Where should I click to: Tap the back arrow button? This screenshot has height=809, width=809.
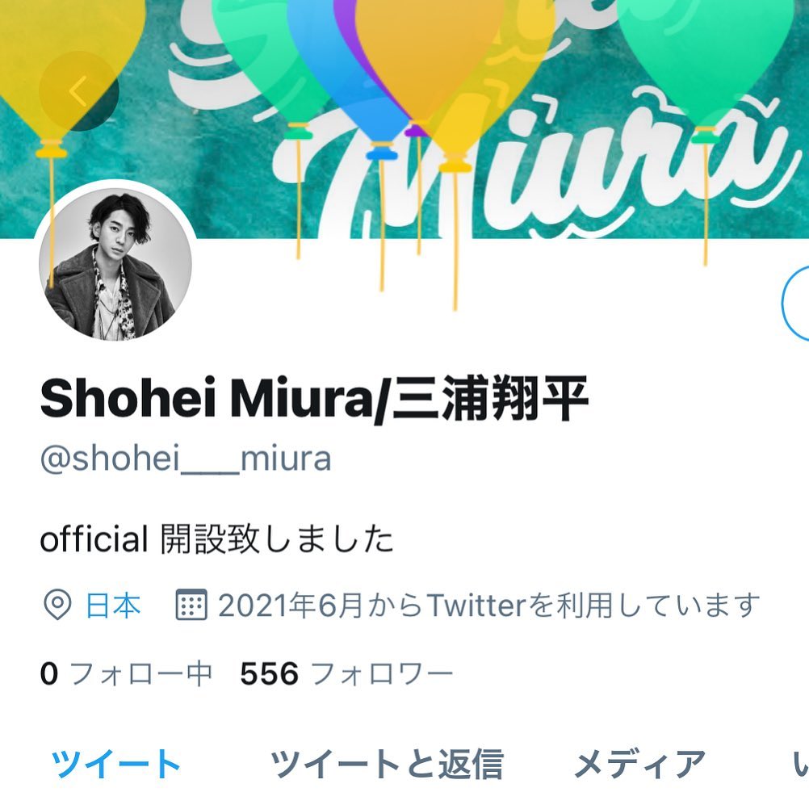coord(79,90)
